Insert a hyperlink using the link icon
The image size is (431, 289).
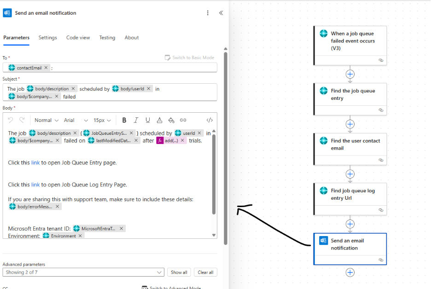(183, 120)
